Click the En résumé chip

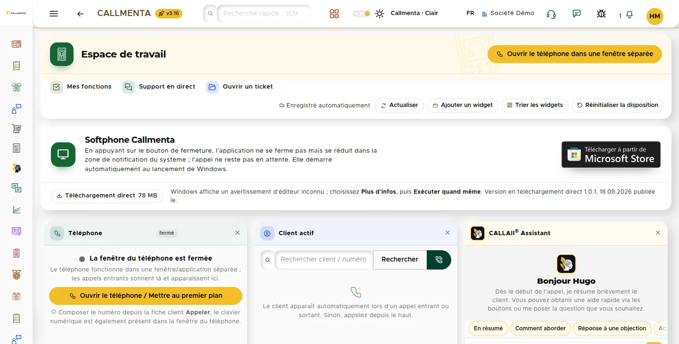[x=489, y=328]
